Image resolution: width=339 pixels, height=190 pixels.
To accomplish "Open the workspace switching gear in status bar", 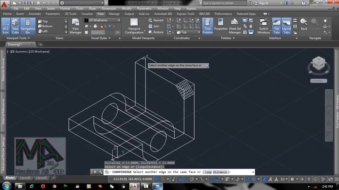I will tap(292, 179).
